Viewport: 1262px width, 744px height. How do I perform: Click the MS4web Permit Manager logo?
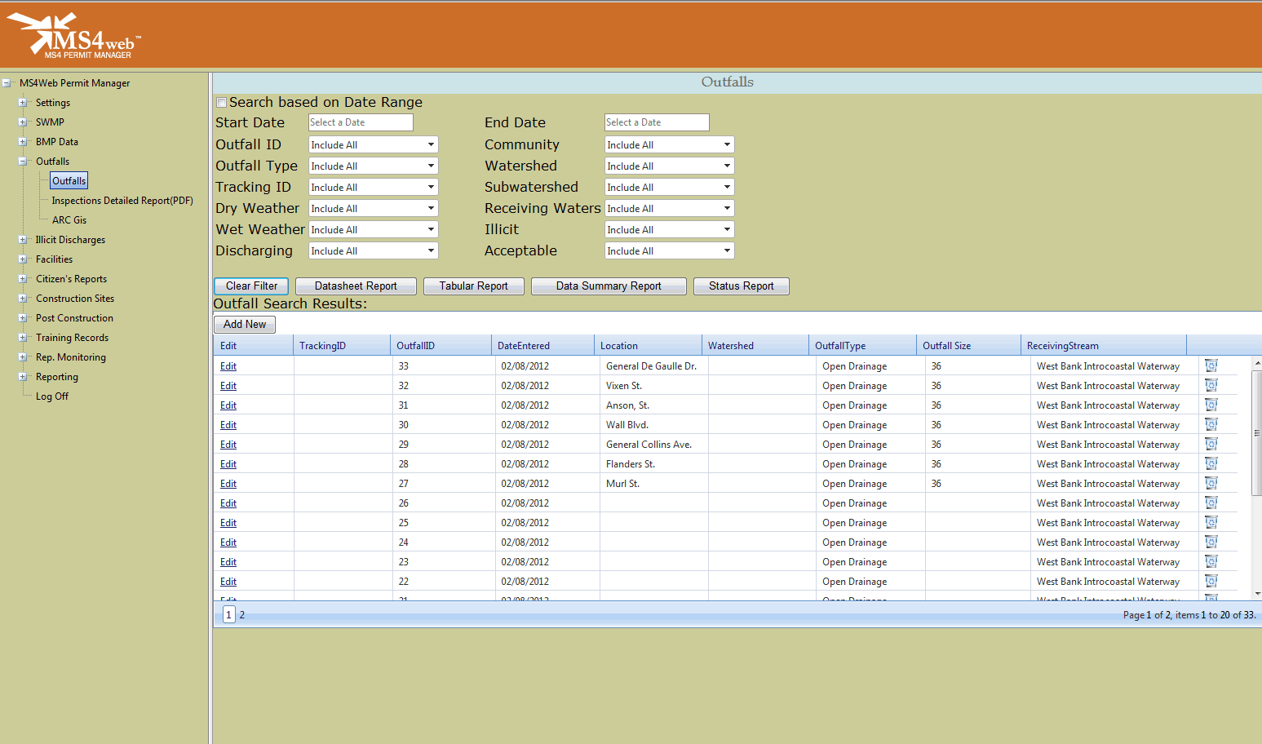click(75, 36)
